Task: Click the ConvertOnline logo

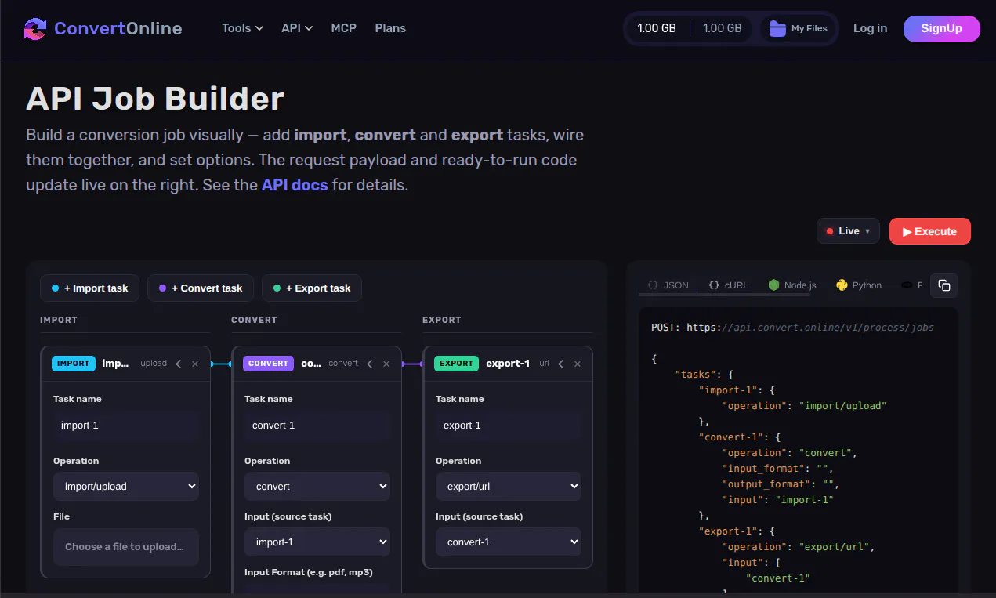Action: [x=103, y=29]
